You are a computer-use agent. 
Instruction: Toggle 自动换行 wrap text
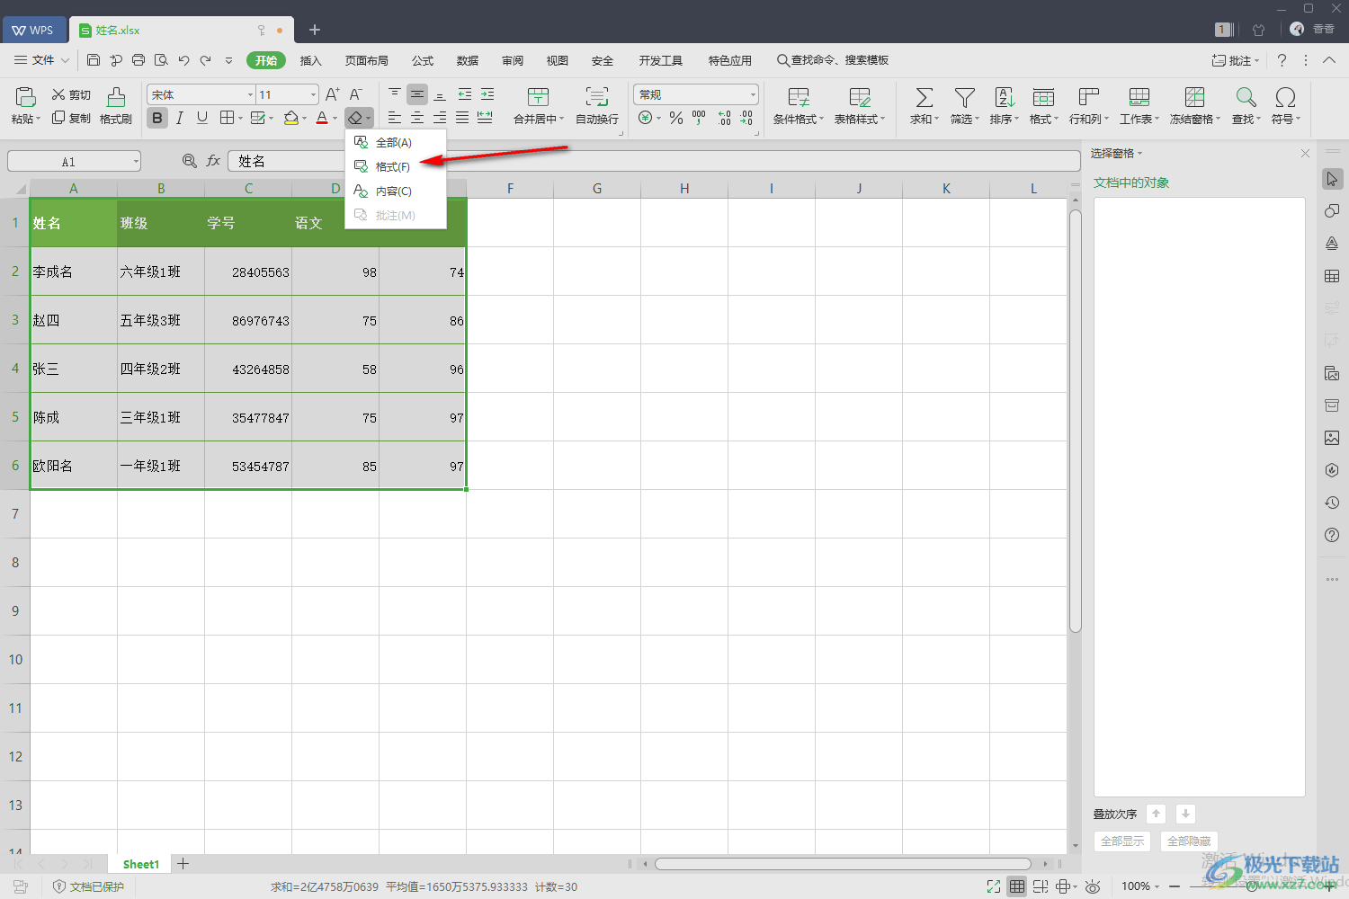[597, 106]
